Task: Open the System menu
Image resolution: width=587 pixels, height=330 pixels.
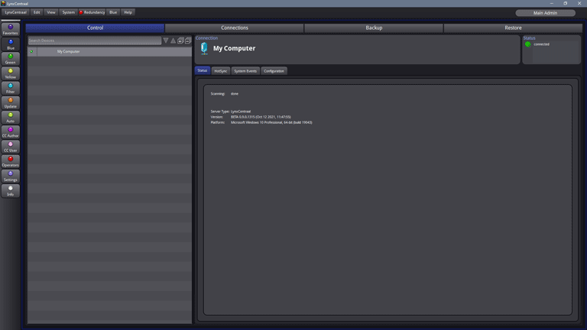Action: (69, 12)
